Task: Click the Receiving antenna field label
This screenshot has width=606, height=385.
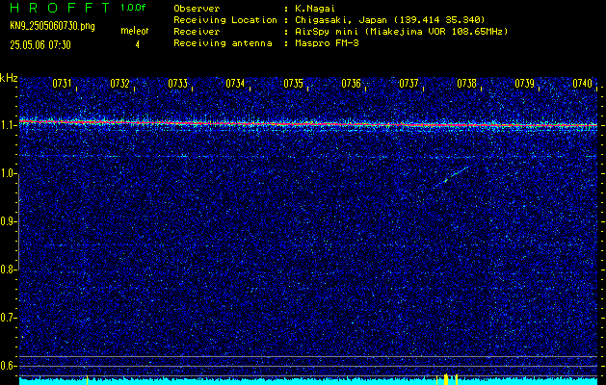Action: [223, 43]
